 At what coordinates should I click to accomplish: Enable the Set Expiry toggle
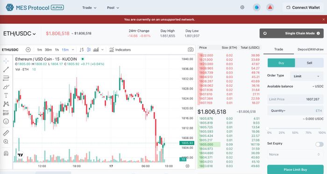(x=319, y=144)
